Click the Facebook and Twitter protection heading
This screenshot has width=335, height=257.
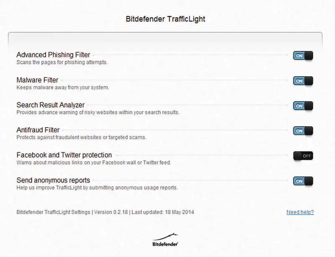tap(64, 155)
